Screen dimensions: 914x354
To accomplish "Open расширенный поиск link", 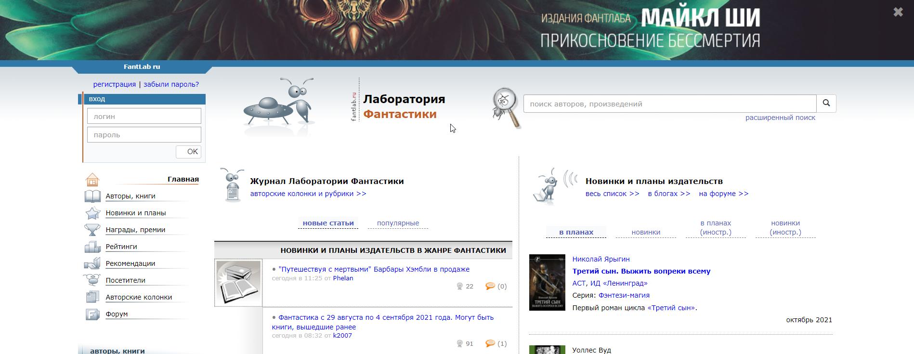I will tap(780, 118).
